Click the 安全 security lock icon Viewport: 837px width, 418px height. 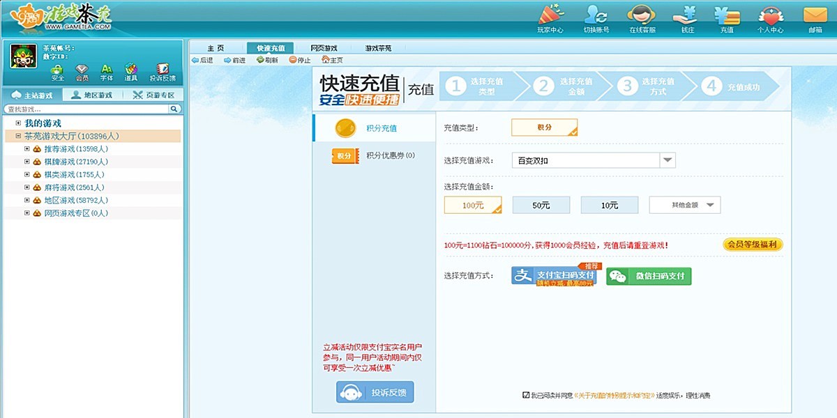pyautogui.click(x=56, y=70)
